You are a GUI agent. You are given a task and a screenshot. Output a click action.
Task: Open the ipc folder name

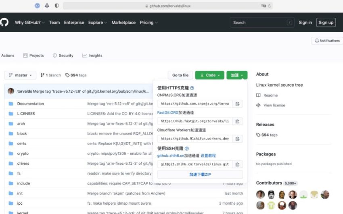coord(20,203)
